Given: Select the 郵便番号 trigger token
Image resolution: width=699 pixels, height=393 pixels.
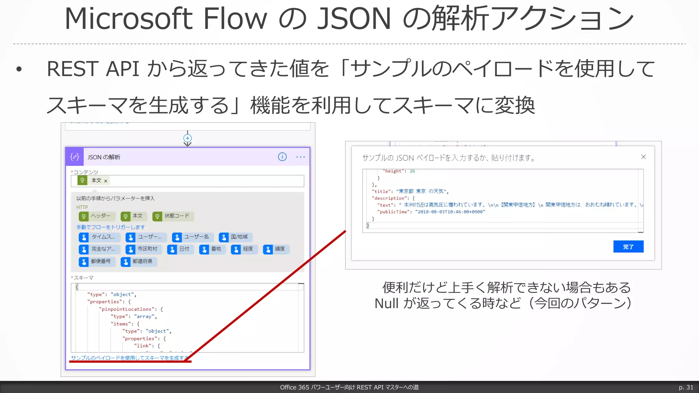Looking at the screenshot, I should click(x=97, y=262).
